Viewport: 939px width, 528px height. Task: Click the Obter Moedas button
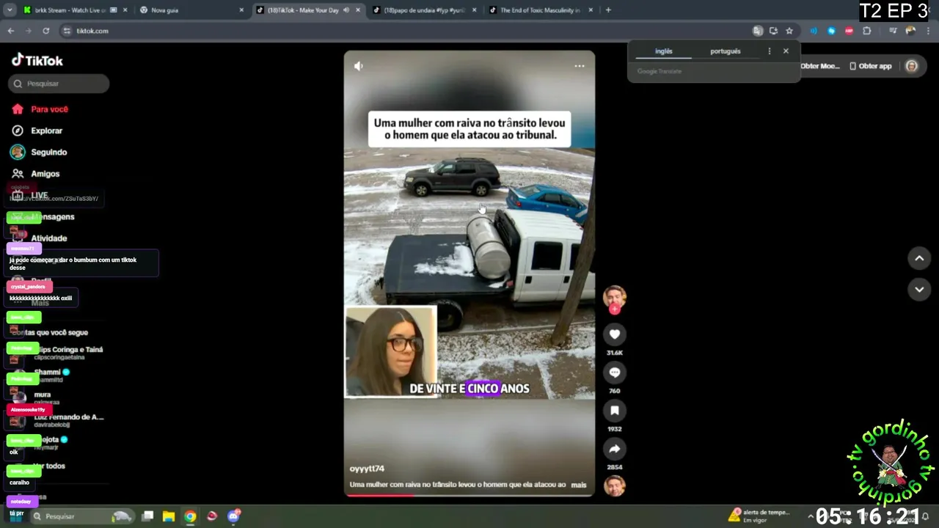tap(820, 66)
